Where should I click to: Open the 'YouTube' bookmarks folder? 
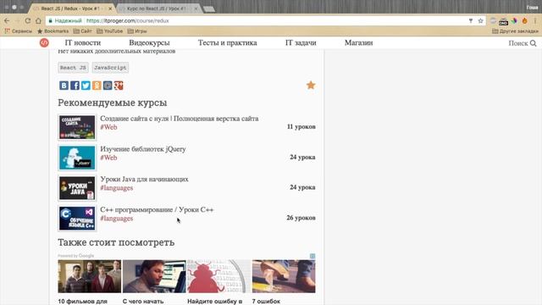click(x=109, y=31)
